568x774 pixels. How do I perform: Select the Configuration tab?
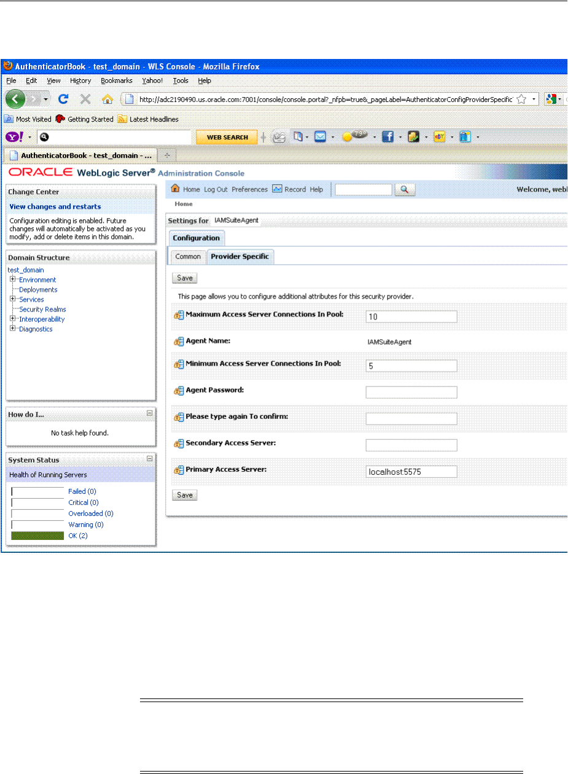(196, 238)
